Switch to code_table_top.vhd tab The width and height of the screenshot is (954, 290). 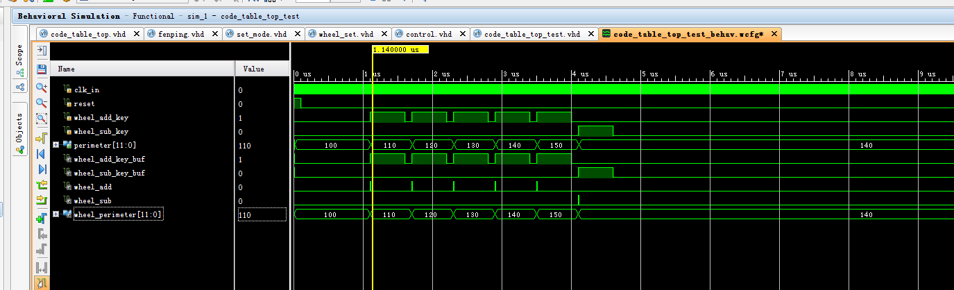pyautogui.click(x=90, y=33)
